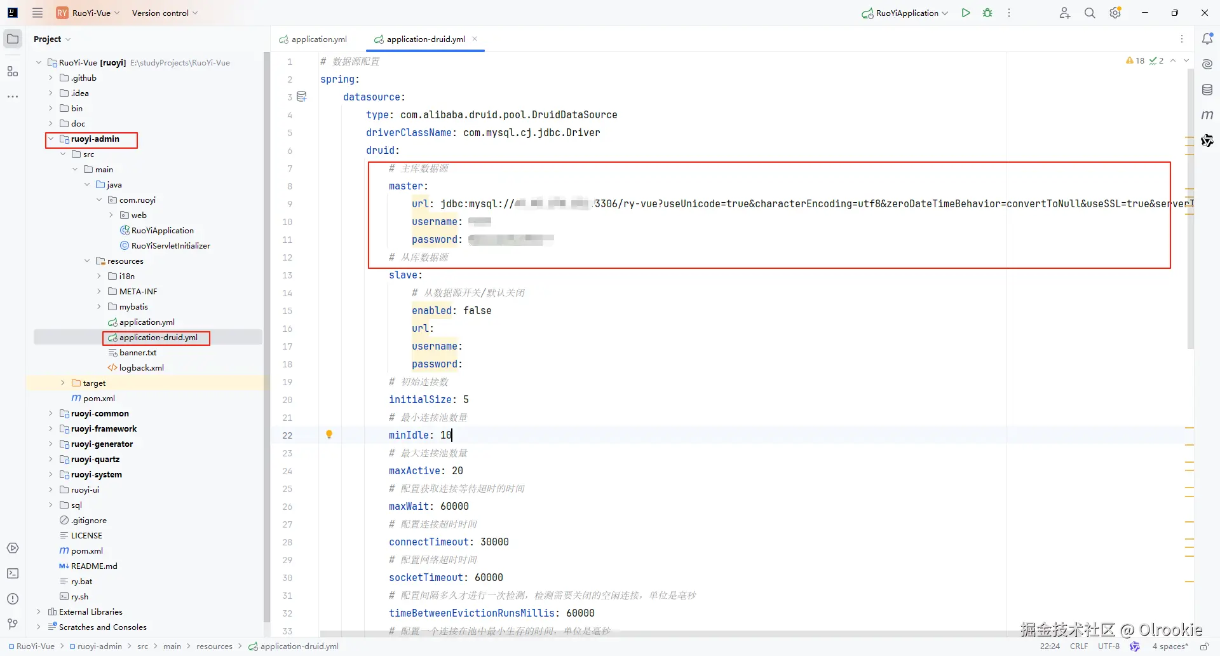Run RuoYiApplication with the green play icon
1220x656 pixels.
click(x=966, y=13)
